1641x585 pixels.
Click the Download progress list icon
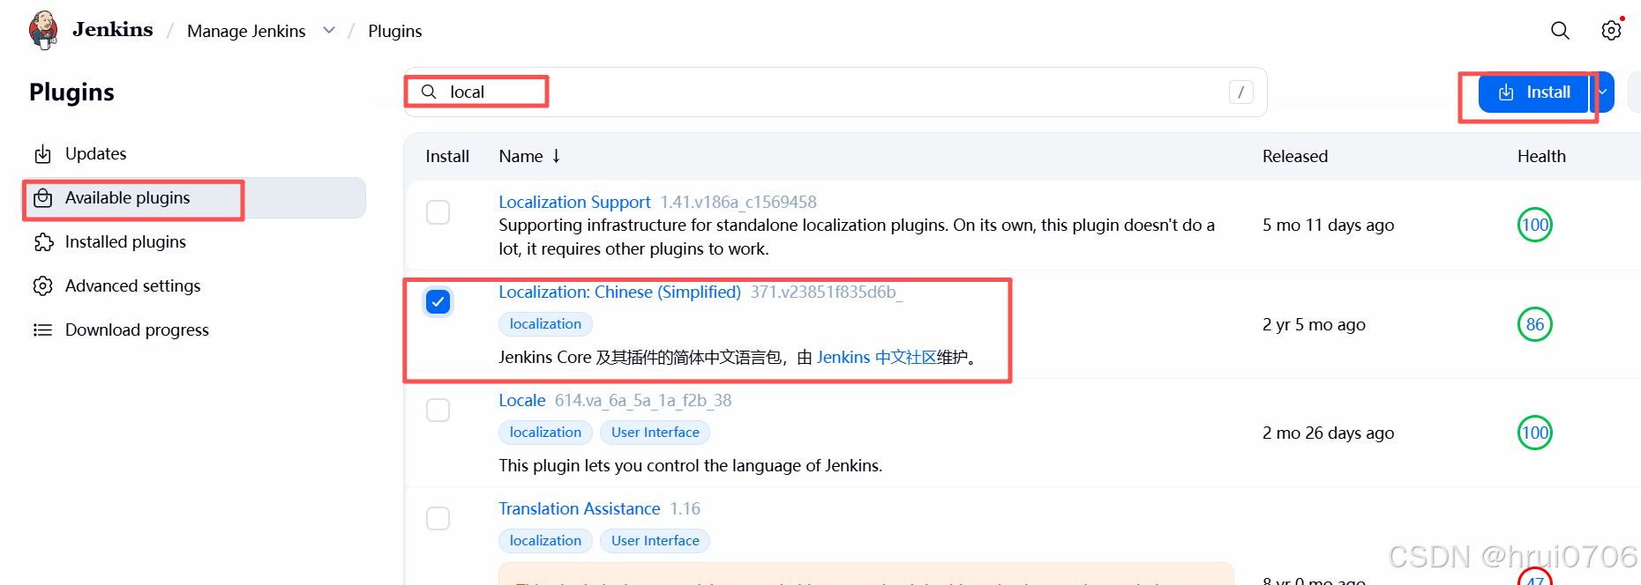42,330
